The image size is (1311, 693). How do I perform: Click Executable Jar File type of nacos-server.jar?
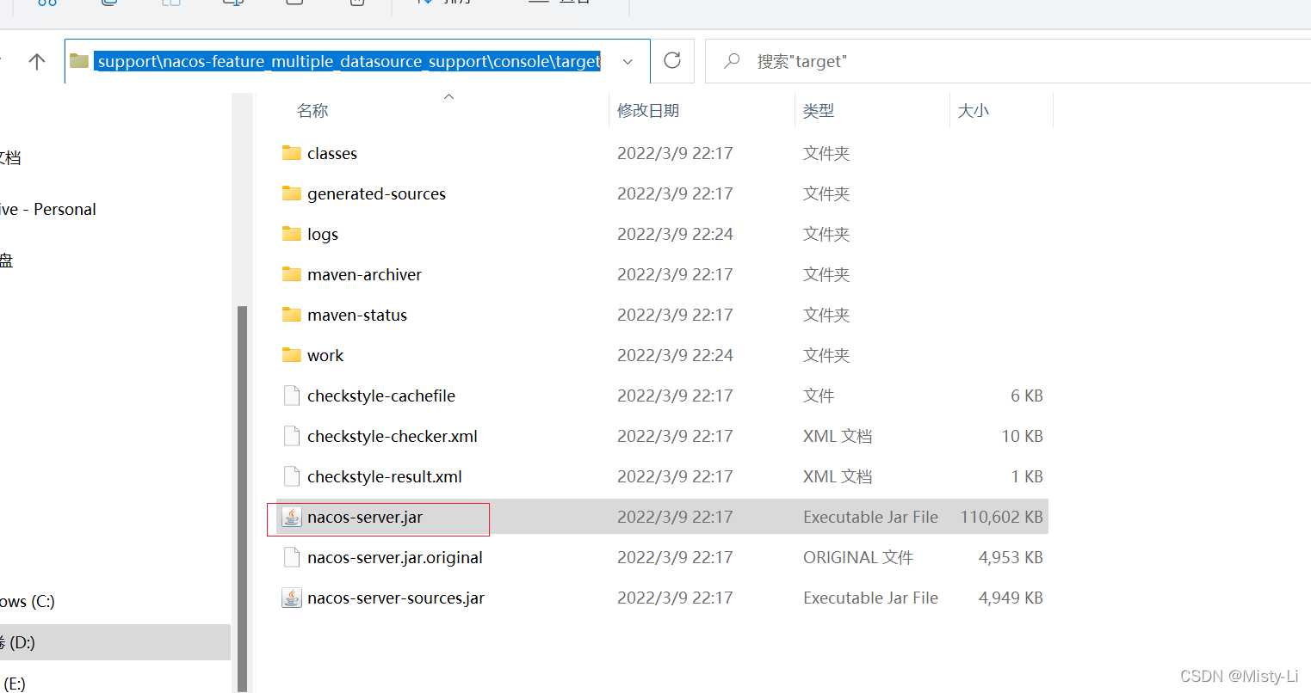click(870, 517)
